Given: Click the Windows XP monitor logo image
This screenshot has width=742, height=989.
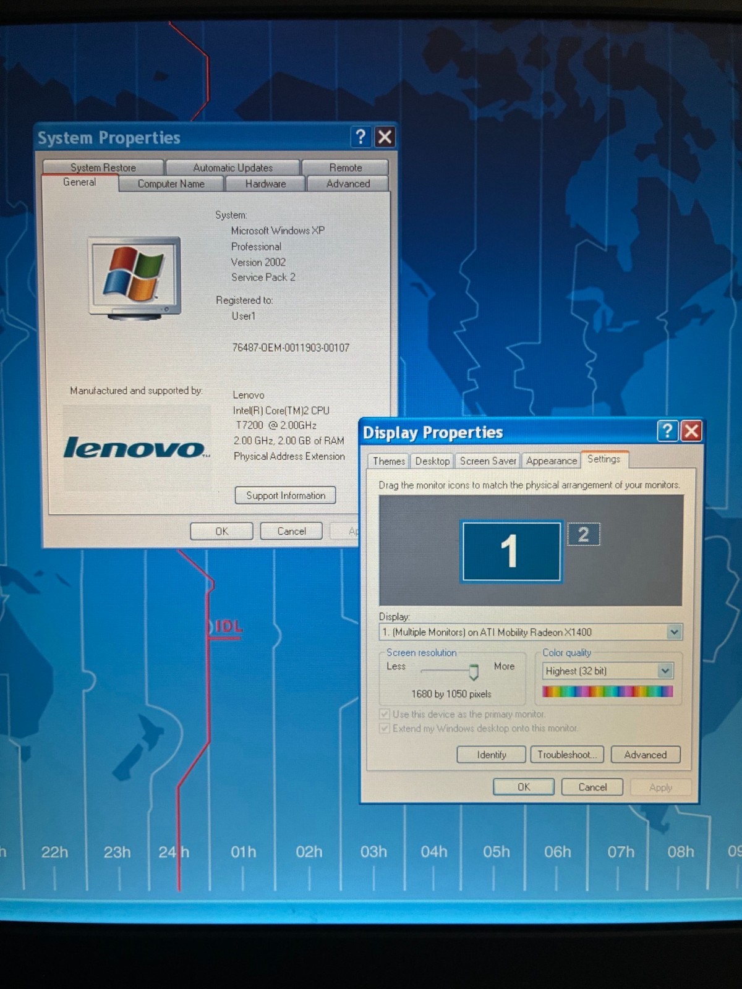Looking at the screenshot, I should [135, 278].
